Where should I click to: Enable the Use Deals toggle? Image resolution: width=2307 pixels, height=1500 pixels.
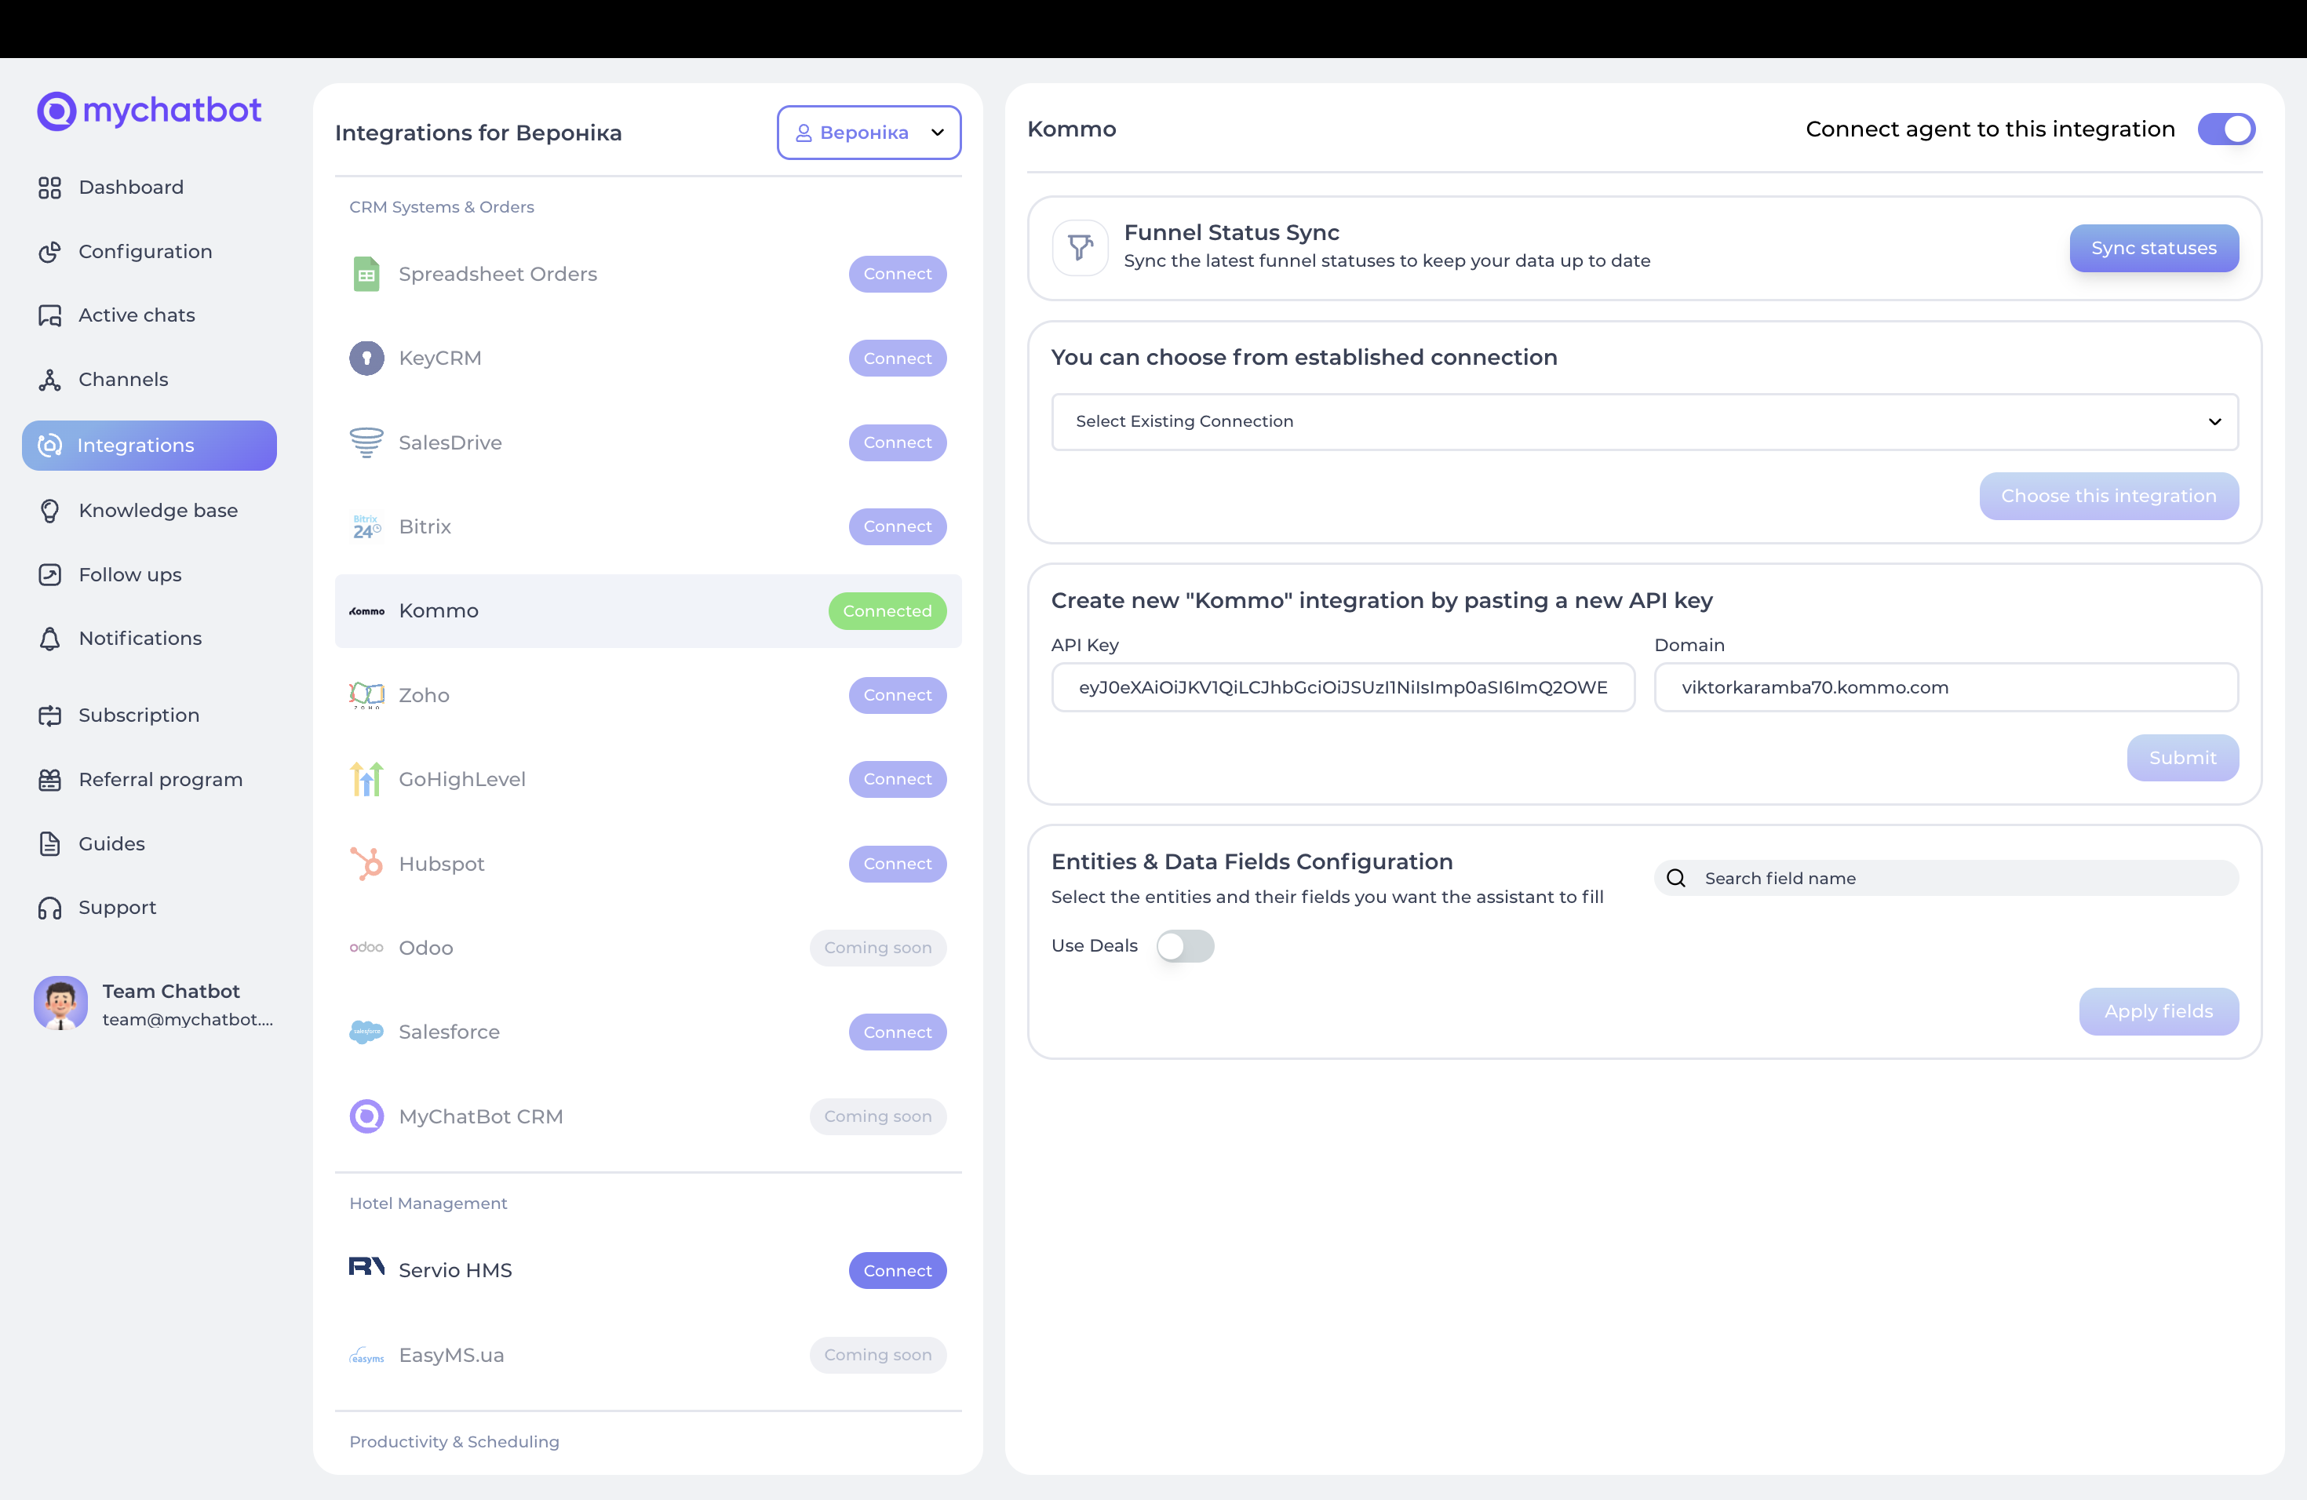point(1185,945)
